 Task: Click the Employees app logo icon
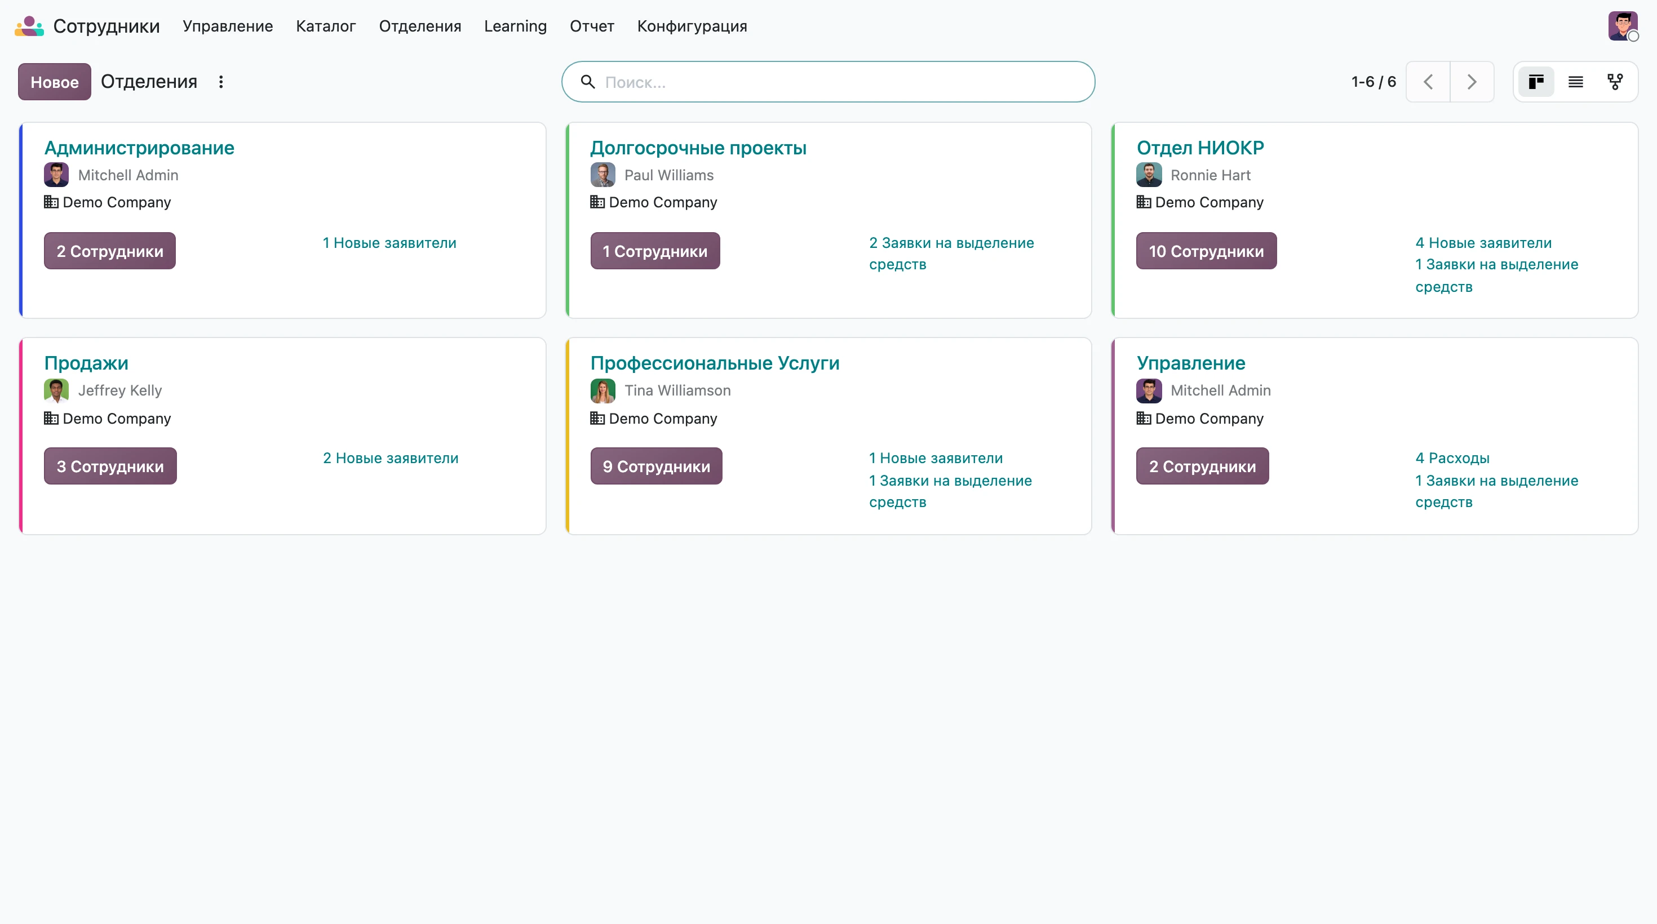[29, 26]
